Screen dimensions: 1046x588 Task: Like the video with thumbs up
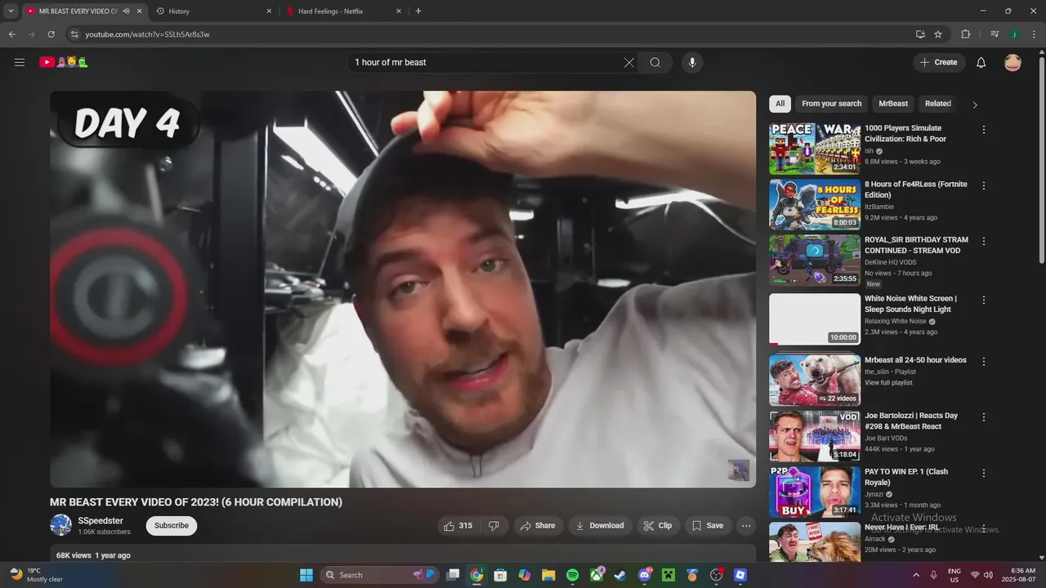coord(457,526)
